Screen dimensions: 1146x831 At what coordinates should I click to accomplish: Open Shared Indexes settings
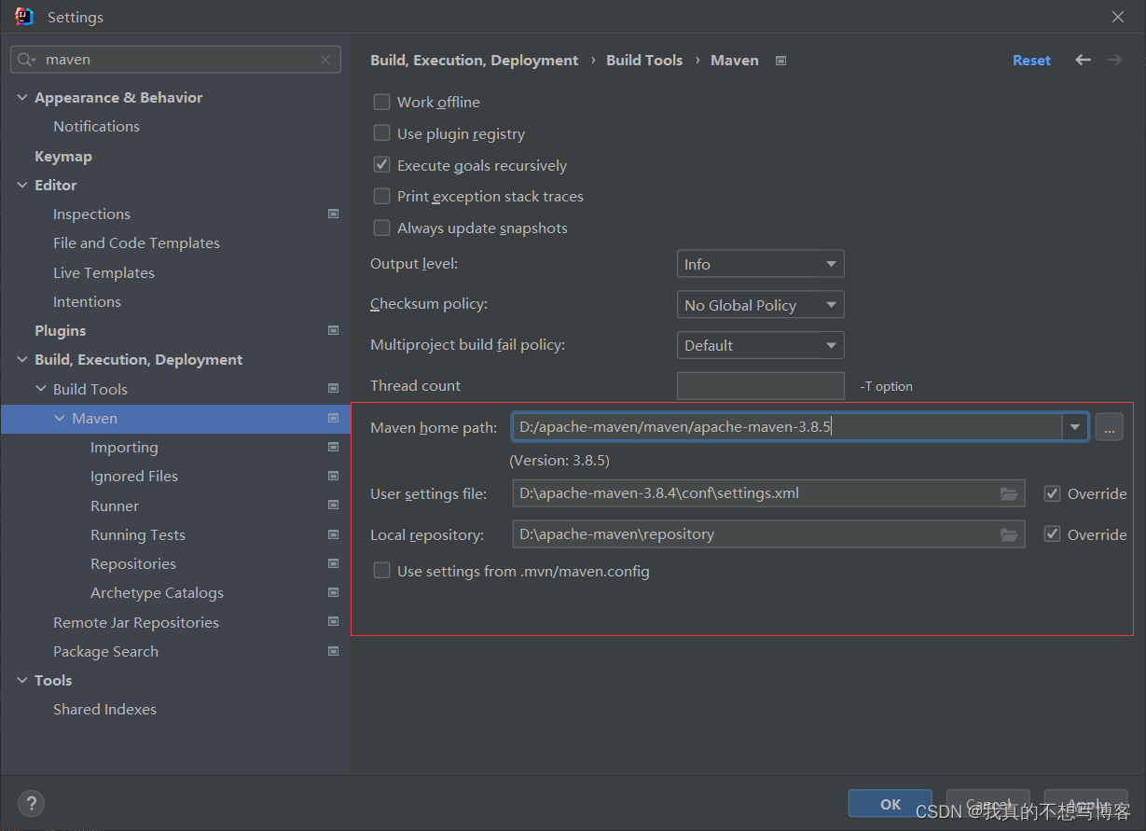point(104,709)
